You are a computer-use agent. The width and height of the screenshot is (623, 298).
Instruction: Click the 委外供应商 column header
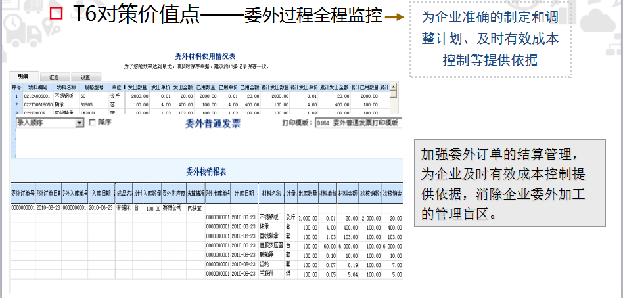click(x=173, y=194)
